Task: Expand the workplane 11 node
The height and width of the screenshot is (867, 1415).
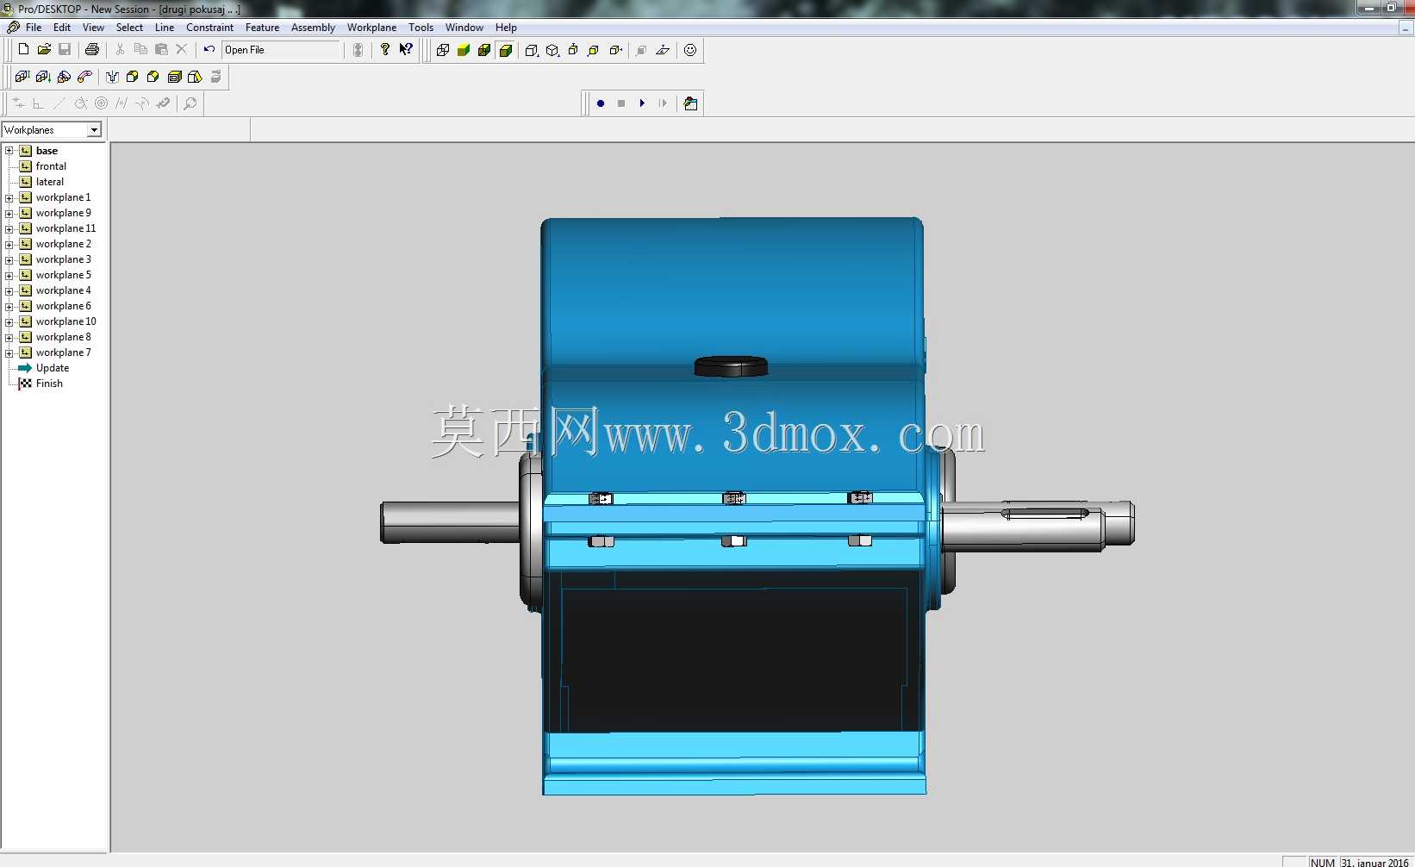Action: pos(9,228)
